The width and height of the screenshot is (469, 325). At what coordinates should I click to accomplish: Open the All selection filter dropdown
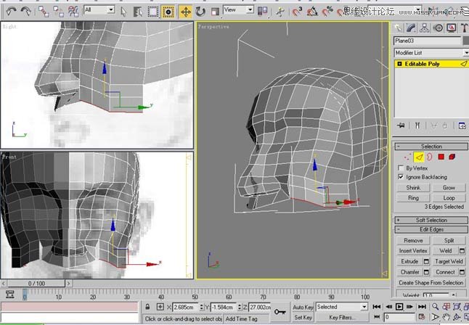coord(99,10)
